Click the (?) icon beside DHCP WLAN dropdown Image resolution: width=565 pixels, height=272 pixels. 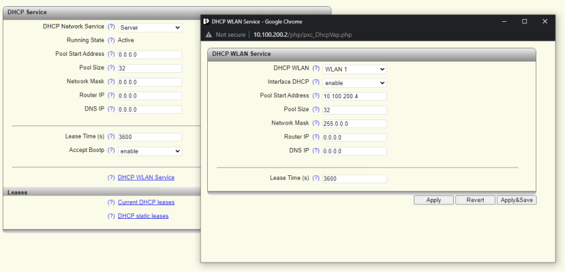pyautogui.click(x=316, y=68)
